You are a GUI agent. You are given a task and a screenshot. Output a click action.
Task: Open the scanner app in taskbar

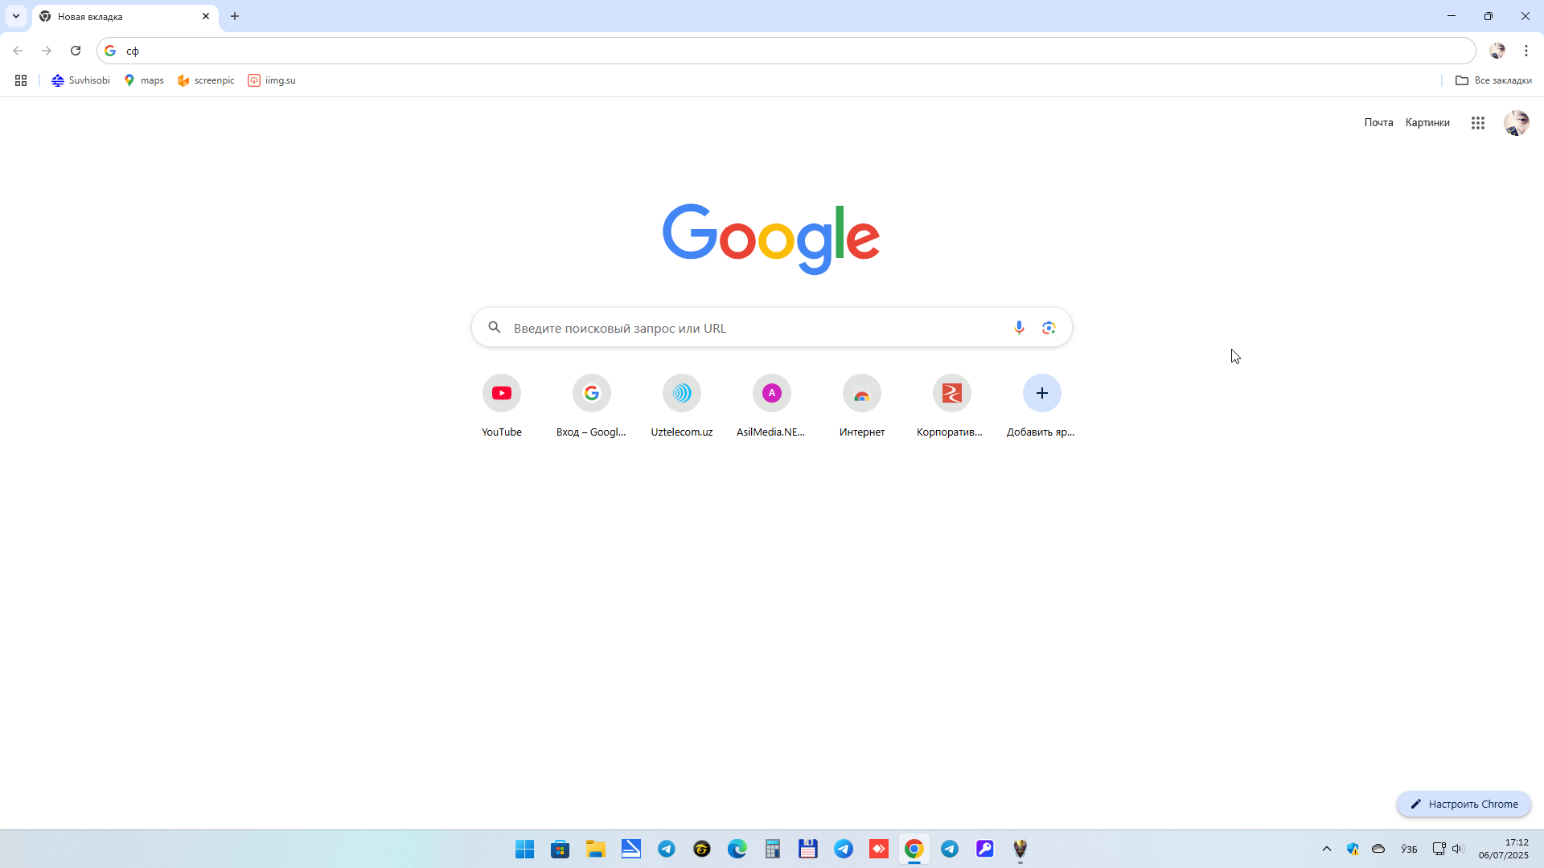tap(631, 849)
